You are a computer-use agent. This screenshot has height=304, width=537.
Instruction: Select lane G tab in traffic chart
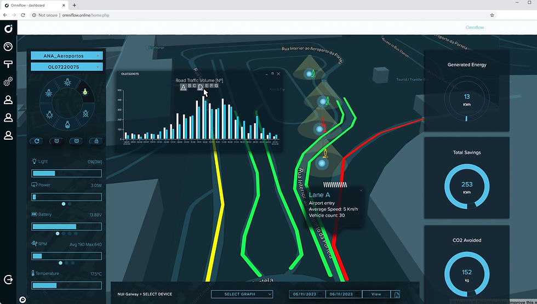(216, 85)
